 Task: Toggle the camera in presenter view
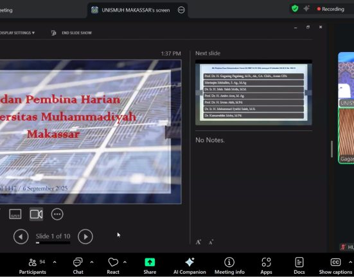click(37, 214)
